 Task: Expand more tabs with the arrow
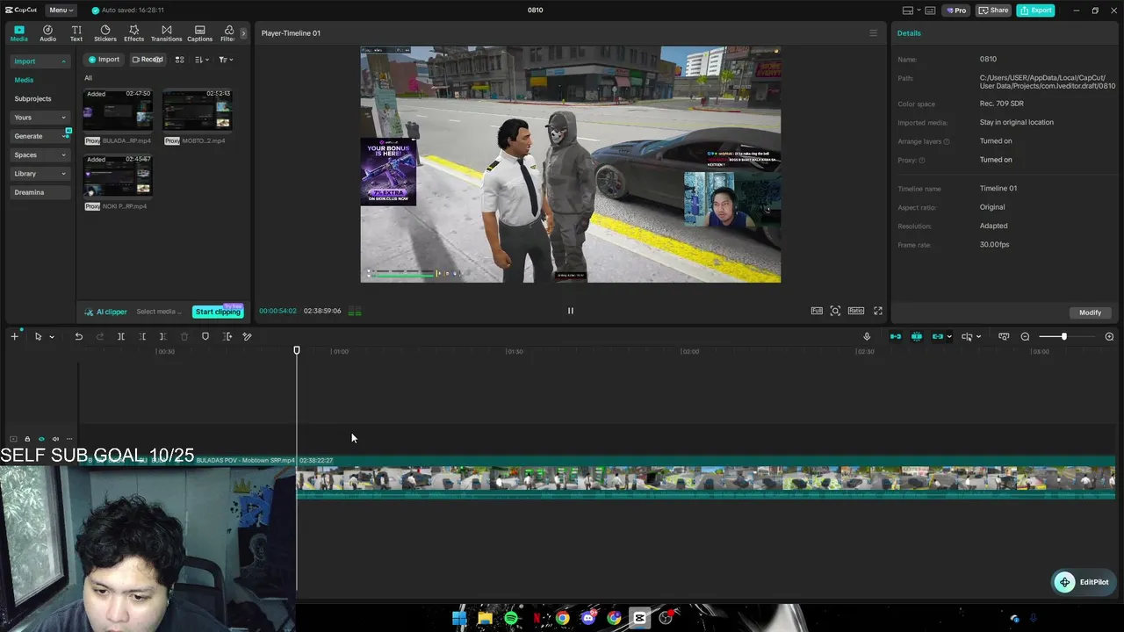243,33
